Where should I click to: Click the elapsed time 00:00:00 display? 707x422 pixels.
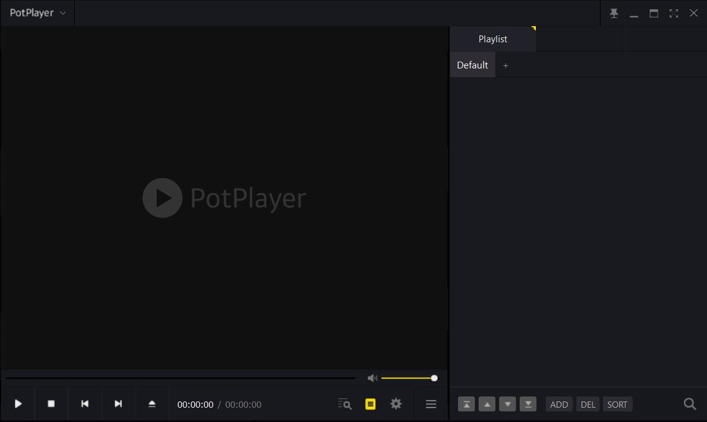point(195,405)
